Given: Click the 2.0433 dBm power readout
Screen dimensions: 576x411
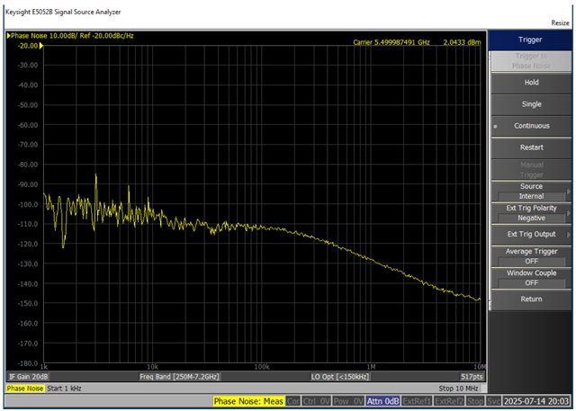Looking at the screenshot, I should [462, 42].
